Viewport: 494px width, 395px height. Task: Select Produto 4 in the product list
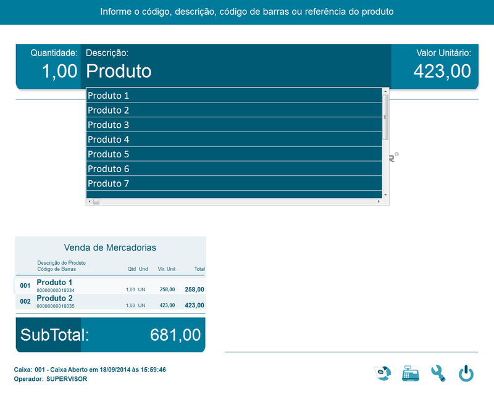[233, 139]
